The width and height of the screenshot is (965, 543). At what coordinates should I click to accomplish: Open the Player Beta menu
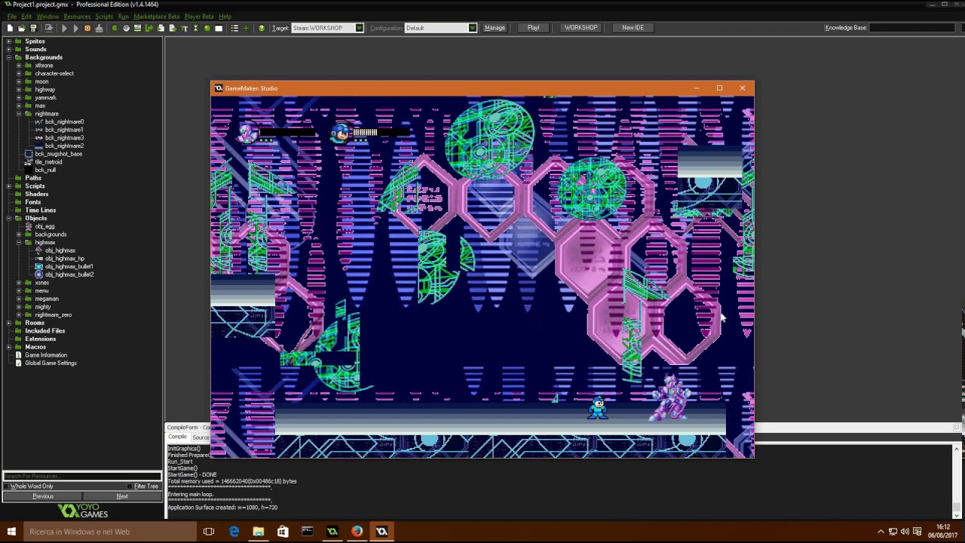[199, 17]
